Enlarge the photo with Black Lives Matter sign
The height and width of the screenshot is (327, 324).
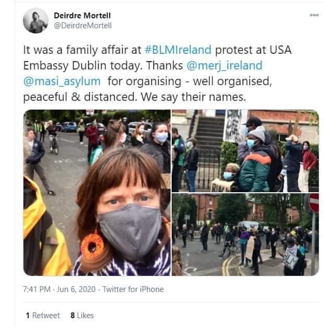tap(245, 151)
